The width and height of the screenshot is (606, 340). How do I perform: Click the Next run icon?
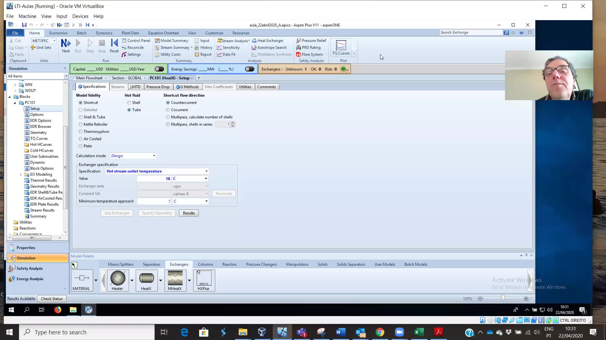pyautogui.click(x=66, y=46)
